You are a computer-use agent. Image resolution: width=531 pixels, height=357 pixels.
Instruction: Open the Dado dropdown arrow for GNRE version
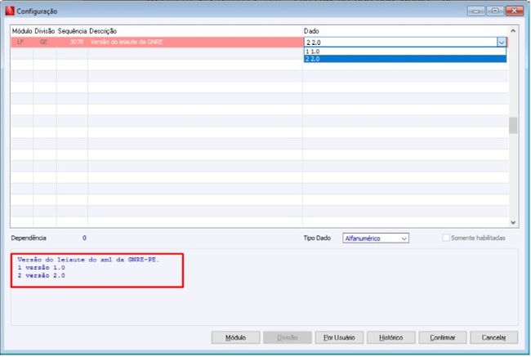click(x=502, y=42)
